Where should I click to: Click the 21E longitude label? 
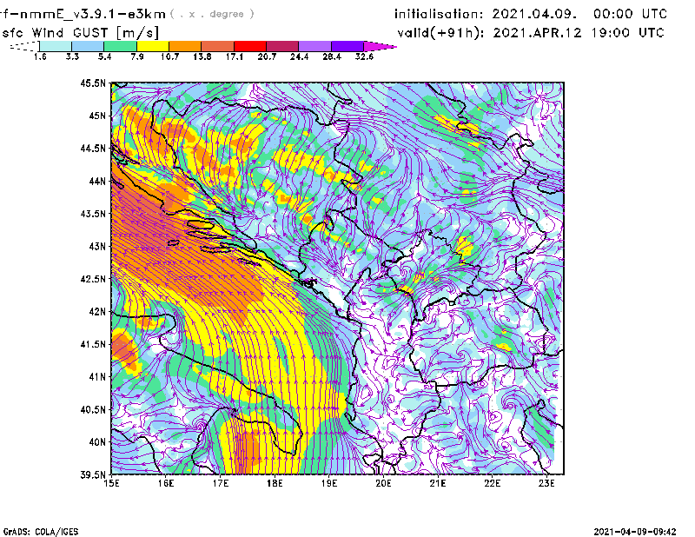coord(438,483)
